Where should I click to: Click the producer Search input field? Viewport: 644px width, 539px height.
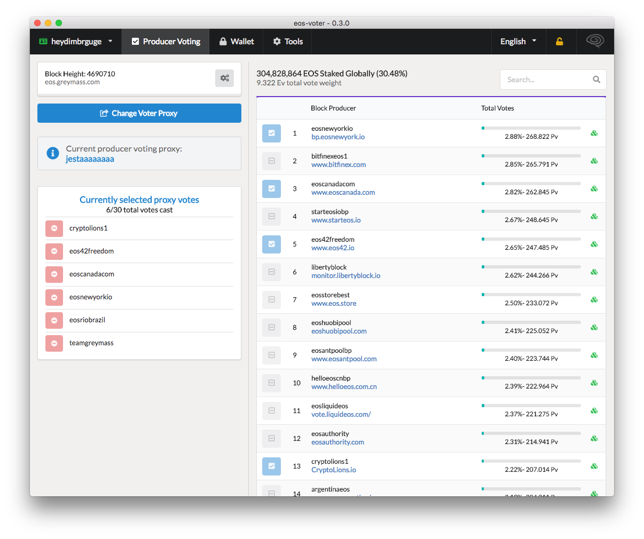553,80
